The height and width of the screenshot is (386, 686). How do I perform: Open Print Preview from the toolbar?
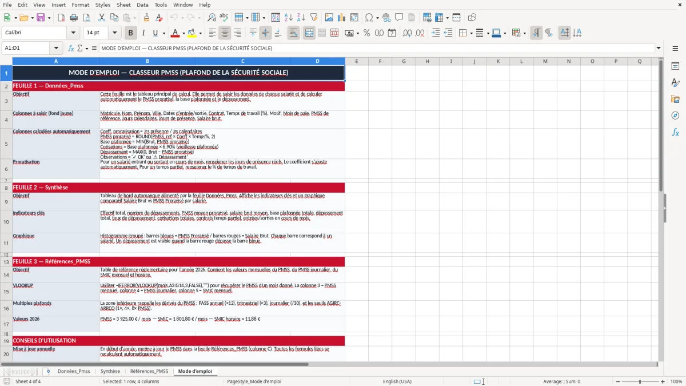(87, 18)
